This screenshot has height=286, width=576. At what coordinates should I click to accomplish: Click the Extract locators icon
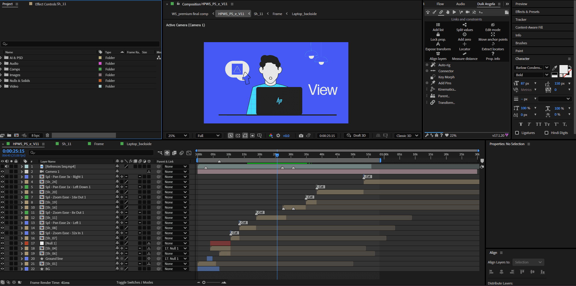(x=493, y=44)
